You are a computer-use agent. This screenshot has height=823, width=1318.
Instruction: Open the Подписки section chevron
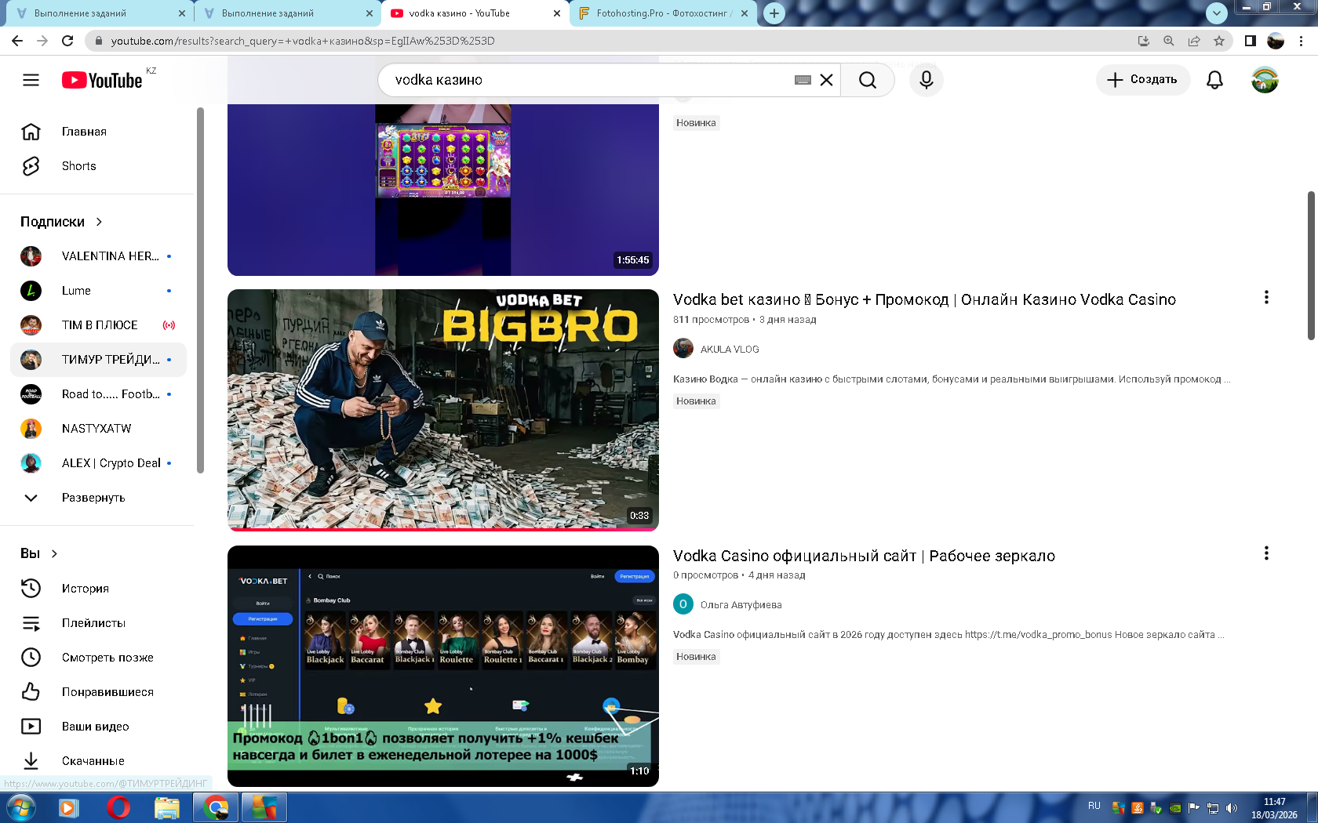tap(99, 222)
